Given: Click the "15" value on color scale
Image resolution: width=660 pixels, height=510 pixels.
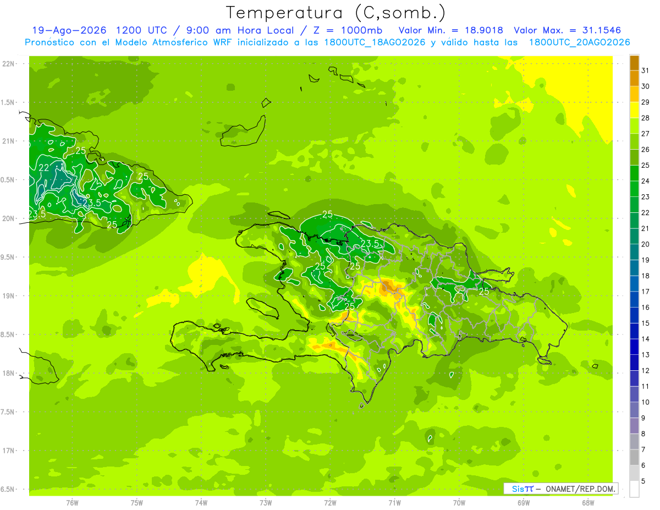Looking at the screenshot, I should point(646,323).
